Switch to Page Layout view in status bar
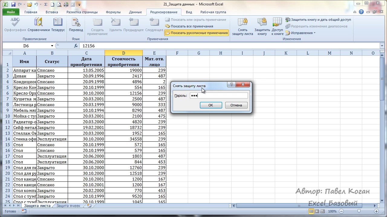The height and width of the screenshot is (217, 387). point(316,211)
